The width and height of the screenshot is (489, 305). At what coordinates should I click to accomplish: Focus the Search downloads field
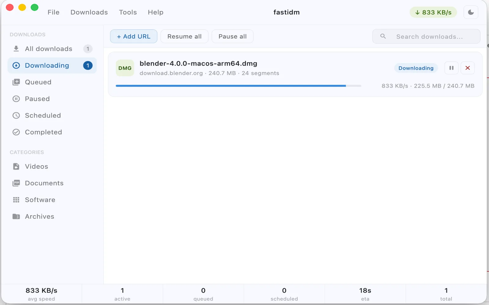pyautogui.click(x=426, y=36)
